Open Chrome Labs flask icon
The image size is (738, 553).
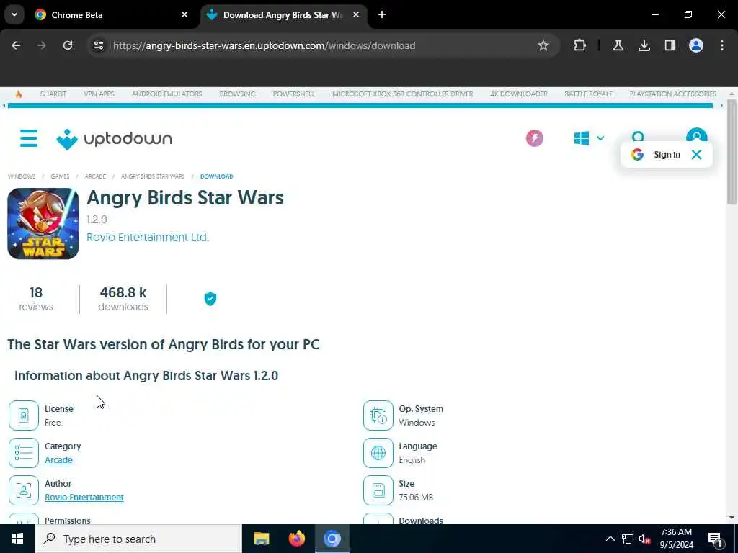coord(618,45)
